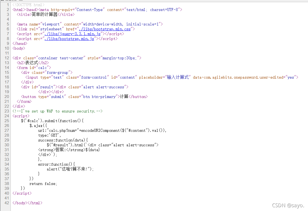This screenshot has height=211, width=308.
Task: Click the button label 计算
Action: (x=124, y=97)
